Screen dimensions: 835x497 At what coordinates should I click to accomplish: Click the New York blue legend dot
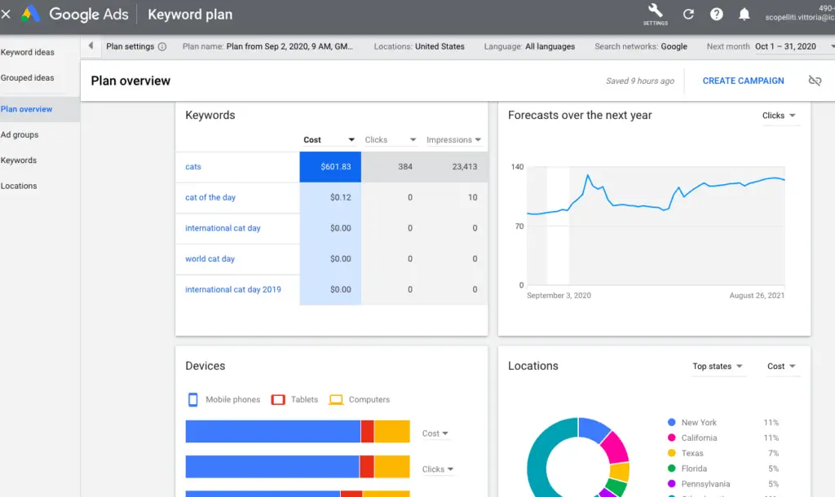[x=672, y=422]
